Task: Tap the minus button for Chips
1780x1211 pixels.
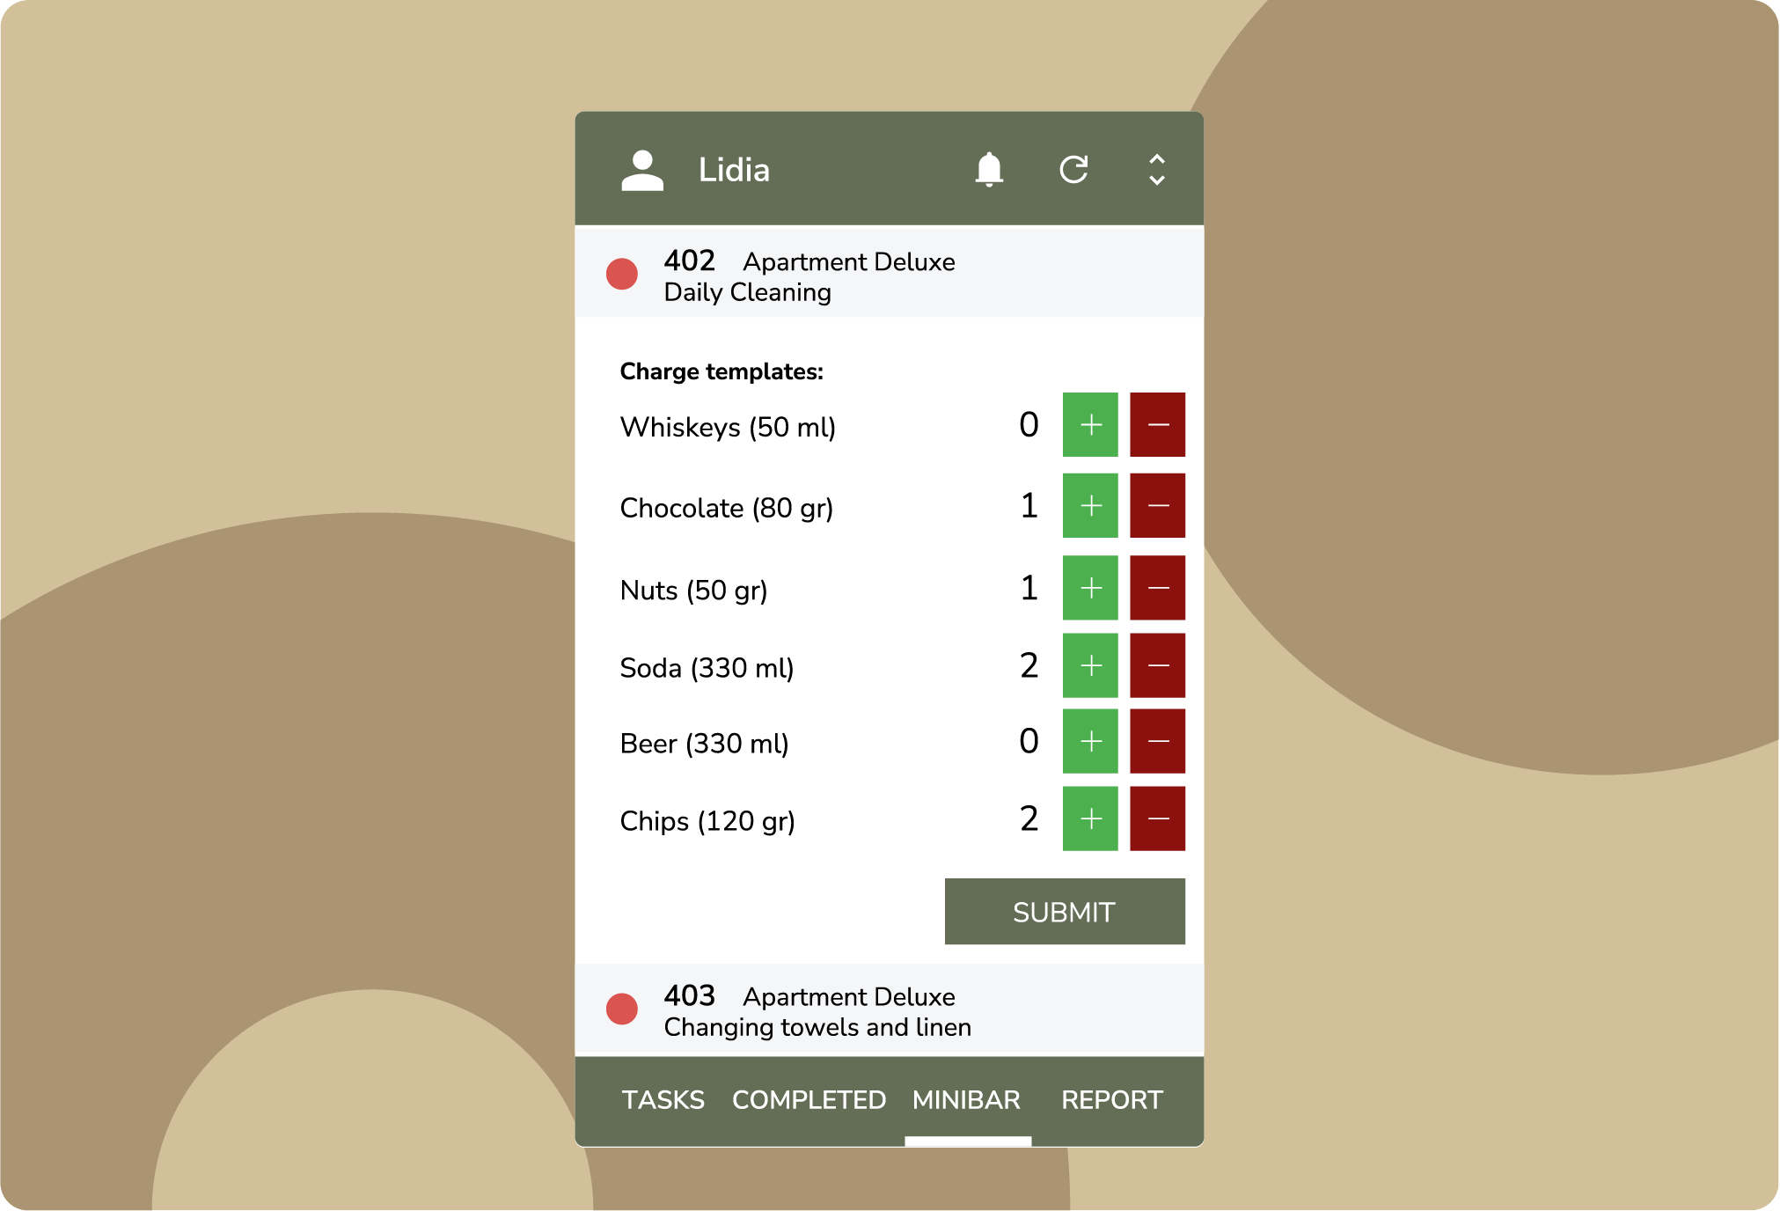Action: pos(1154,820)
